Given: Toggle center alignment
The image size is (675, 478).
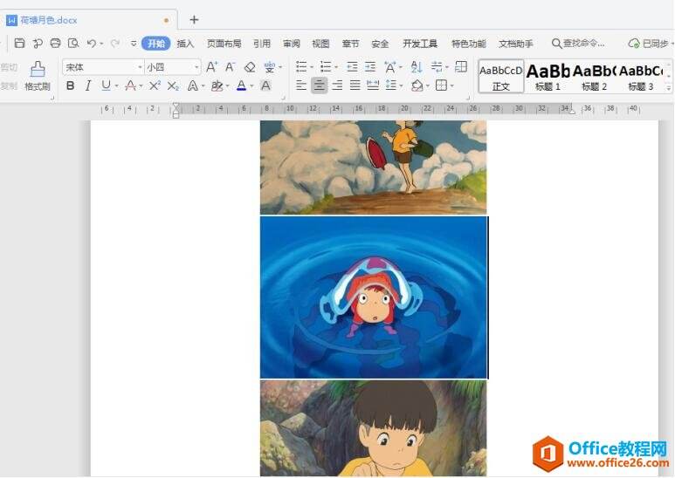Looking at the screenshot, I should point(319,85).
